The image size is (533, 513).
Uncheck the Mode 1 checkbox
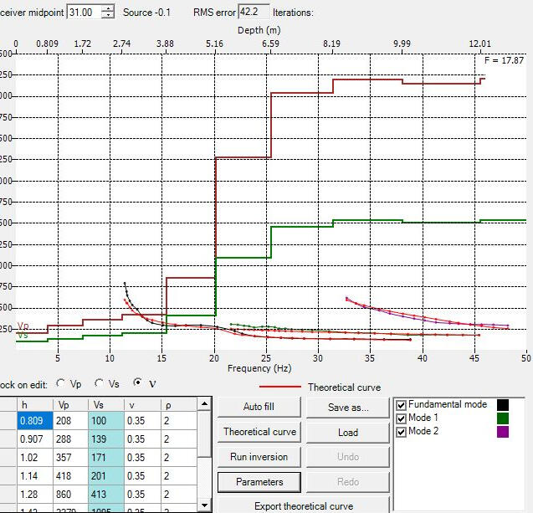[402, 418]
